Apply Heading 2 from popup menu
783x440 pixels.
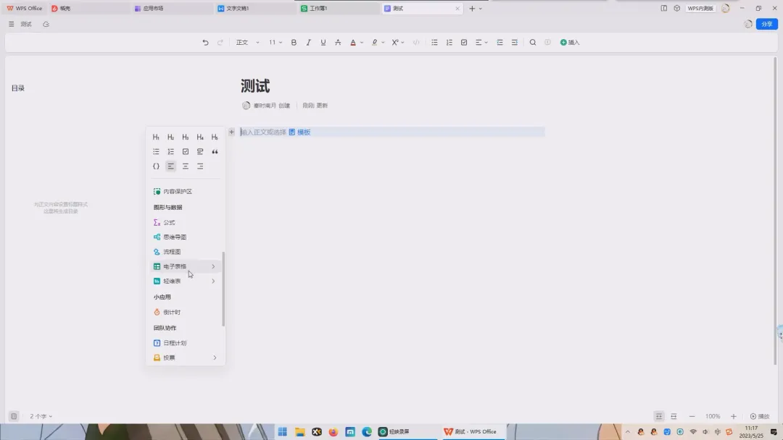click(x=171, y=137)
